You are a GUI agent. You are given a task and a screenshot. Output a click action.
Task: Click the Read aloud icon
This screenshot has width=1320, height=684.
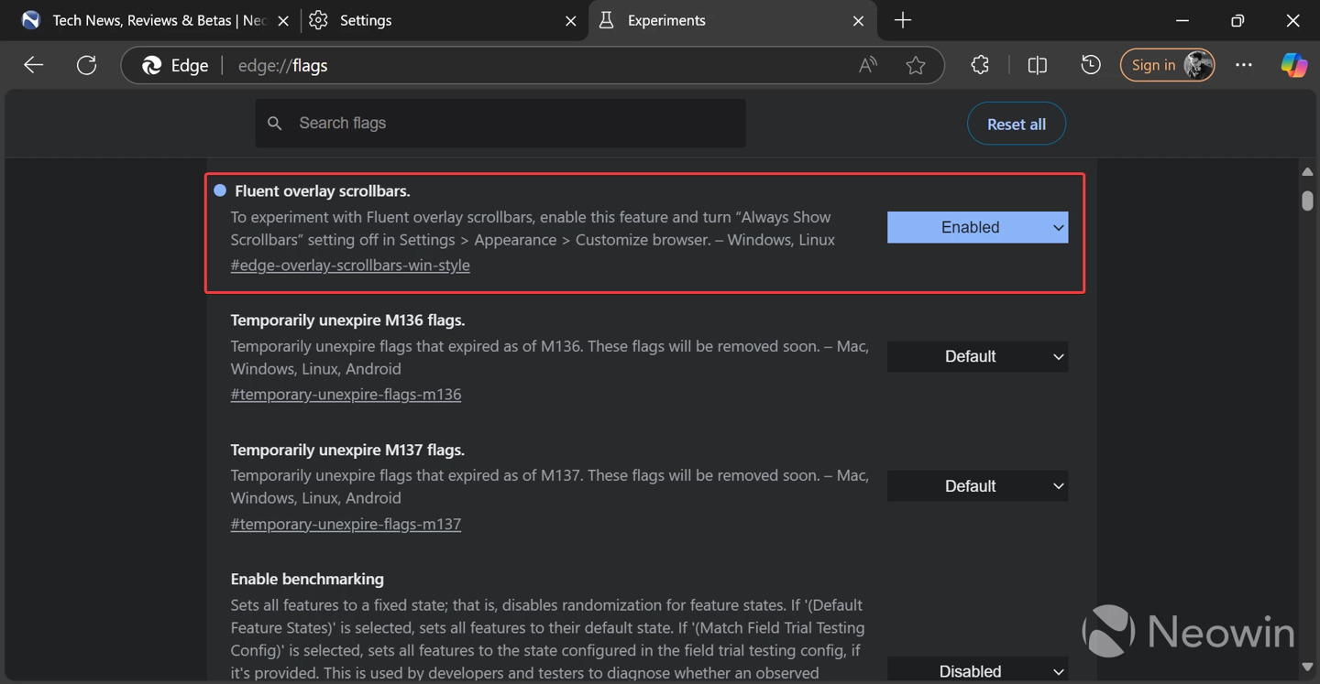[866, 65]
